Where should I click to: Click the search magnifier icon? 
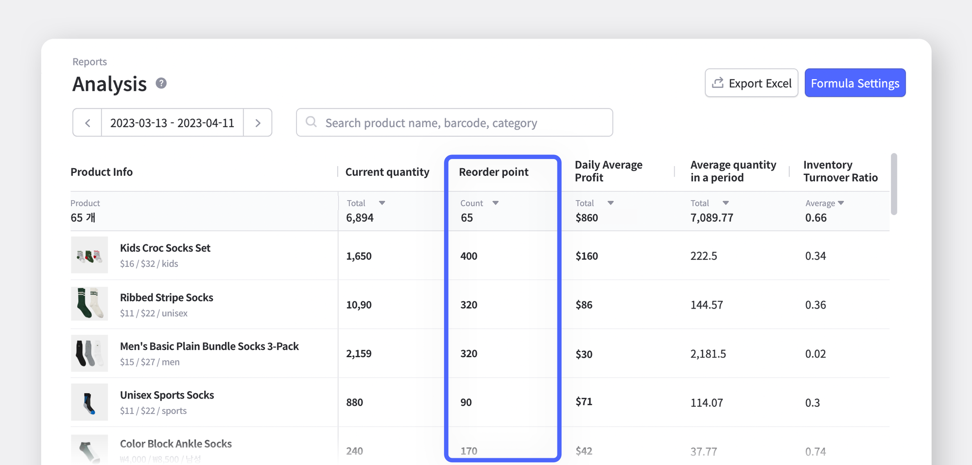pos(311,122)
